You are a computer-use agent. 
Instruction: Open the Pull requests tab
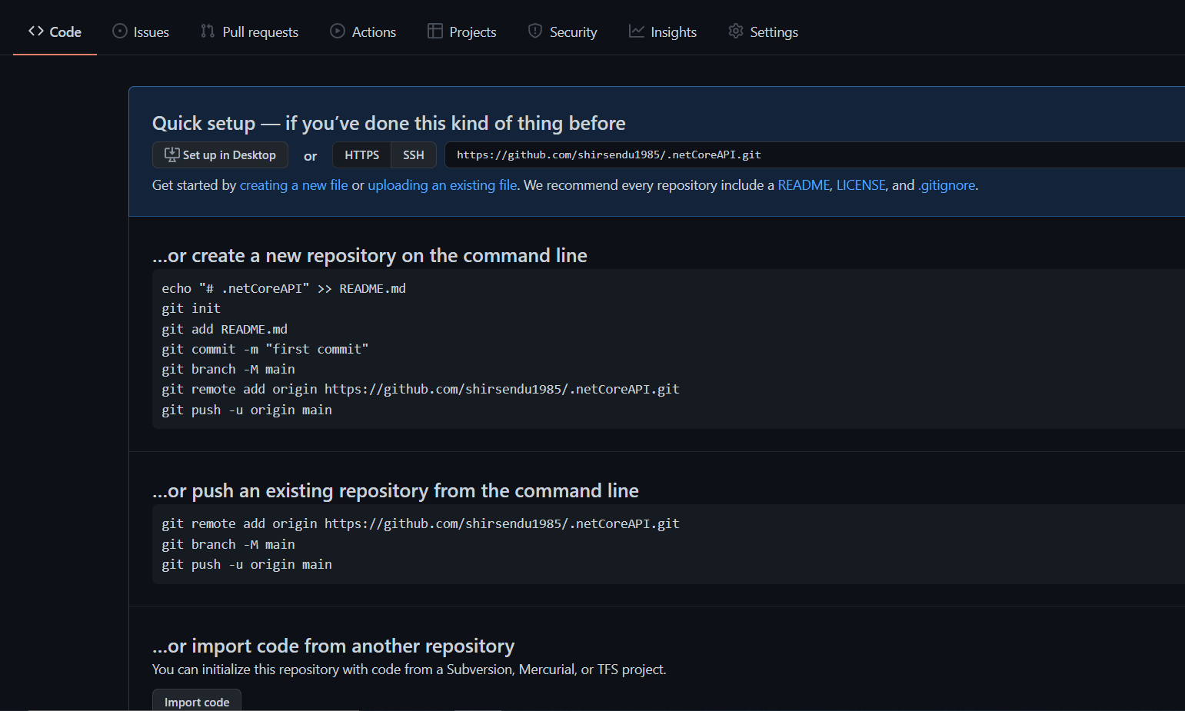tap(260, 32)
